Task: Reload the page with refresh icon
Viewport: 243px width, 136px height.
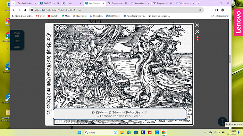Action: pos(25,10)
